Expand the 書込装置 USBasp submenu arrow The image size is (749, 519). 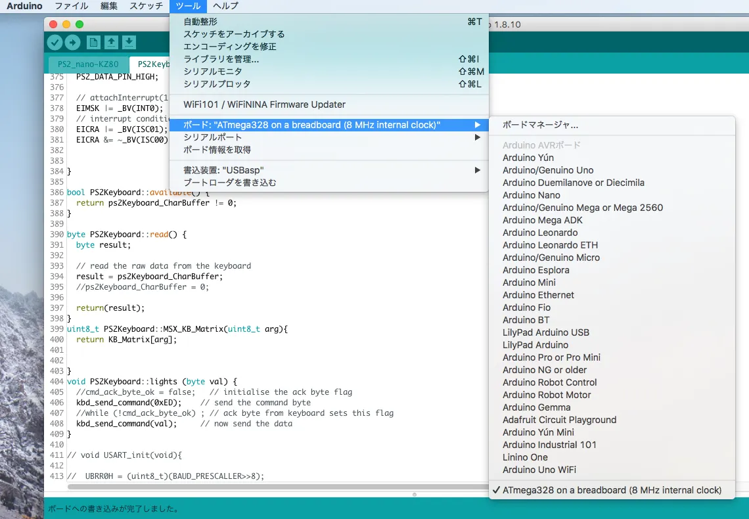(x=477, y=170)
